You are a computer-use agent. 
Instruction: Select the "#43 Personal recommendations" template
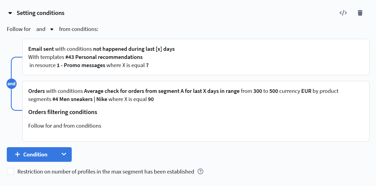[x=104, y=57]
